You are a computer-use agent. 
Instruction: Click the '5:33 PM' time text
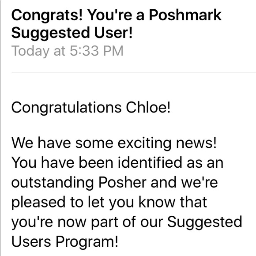[97, 51]
